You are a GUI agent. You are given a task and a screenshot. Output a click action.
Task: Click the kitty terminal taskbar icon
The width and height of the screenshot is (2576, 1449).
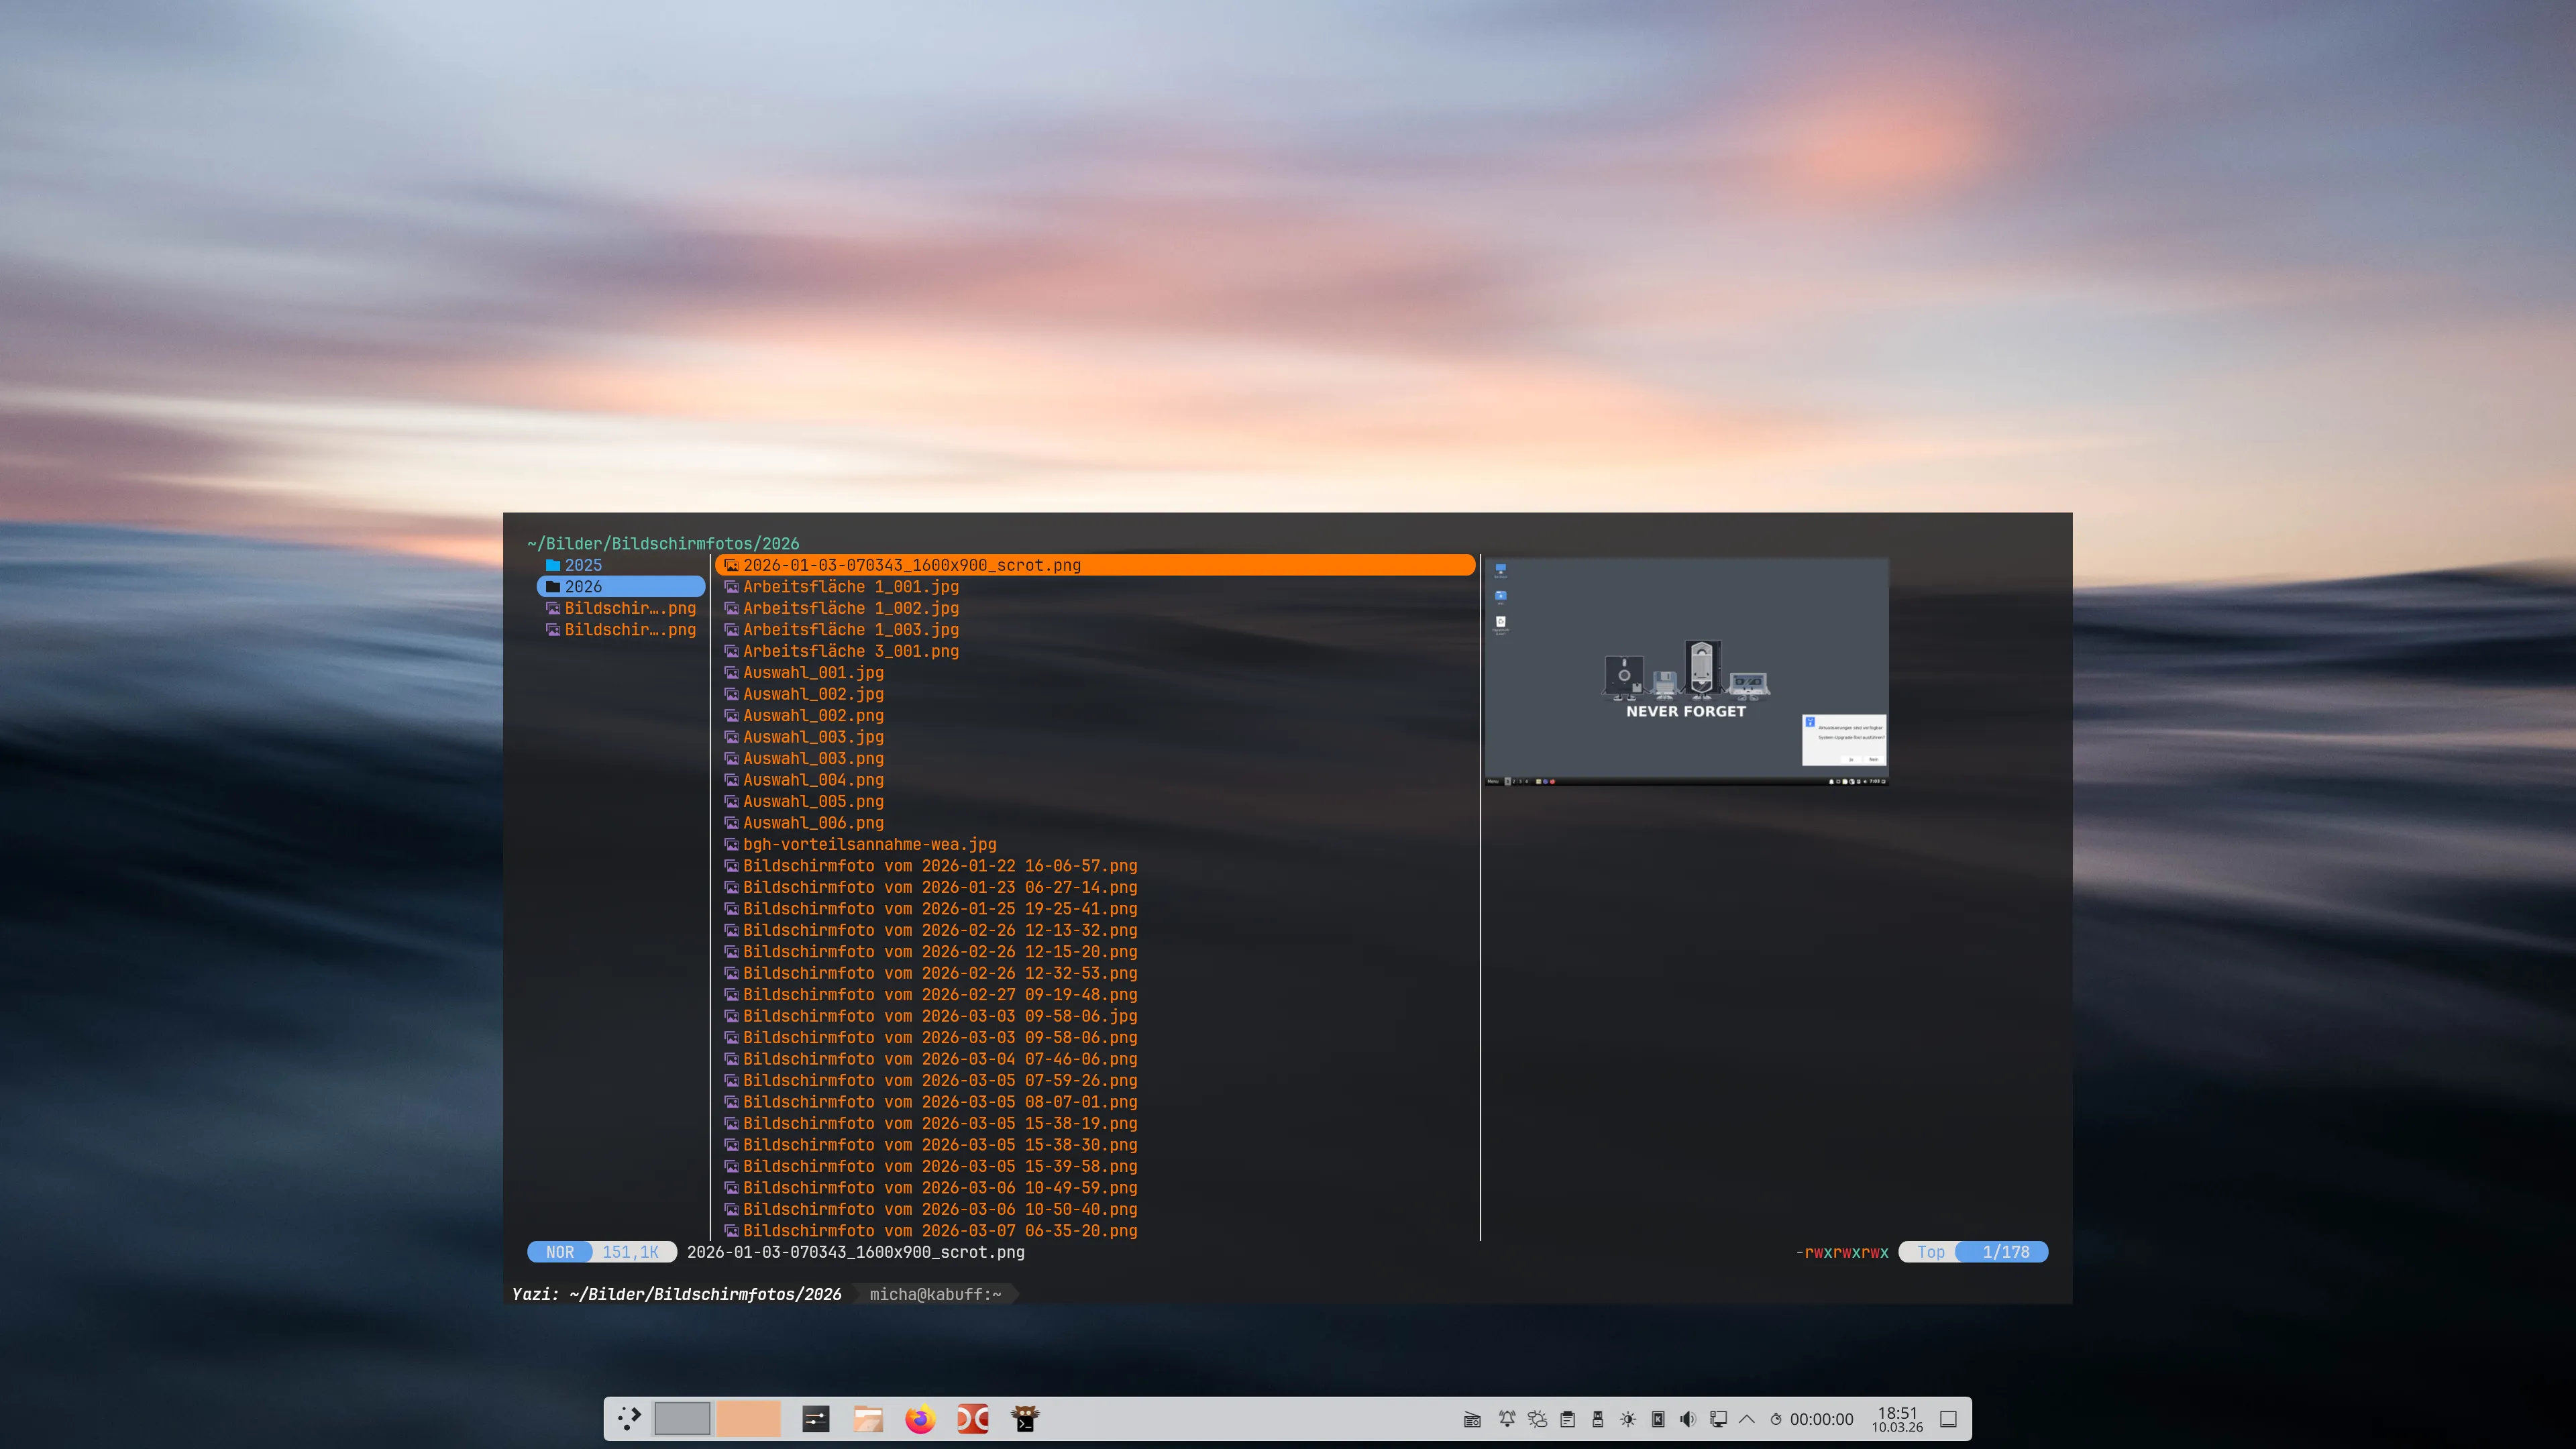tap(1025, 1418)
